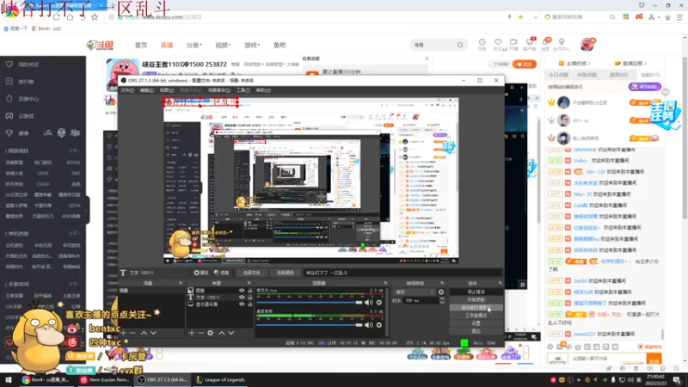The image size is (688, 387).
Task: Open Mic/Aux audio settings gear in mixer
Action: tap(379, 303)
